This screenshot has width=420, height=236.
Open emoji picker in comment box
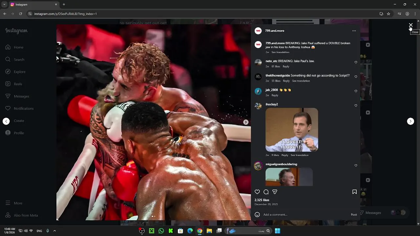click(x=257, y=215)
